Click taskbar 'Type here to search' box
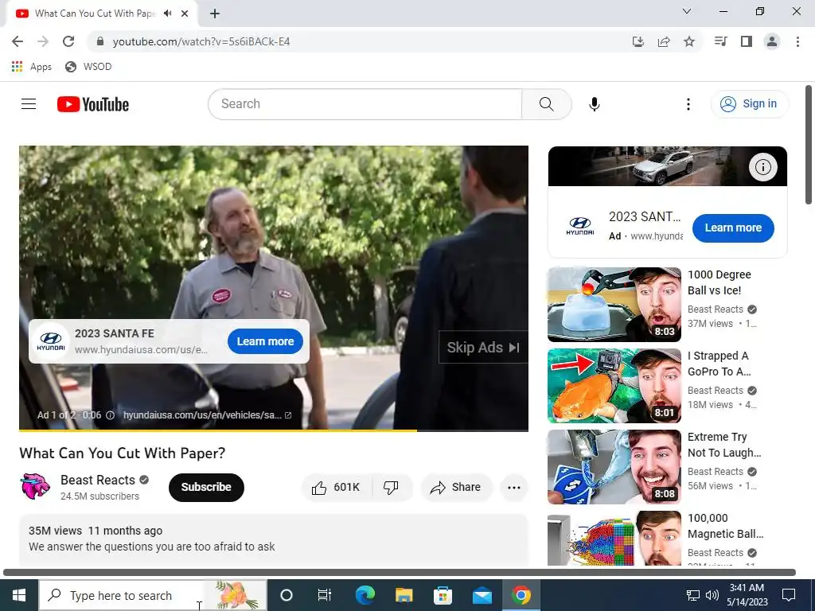Image resolution: width=815 pixels, height=611 pixels. tap(153, 595)
